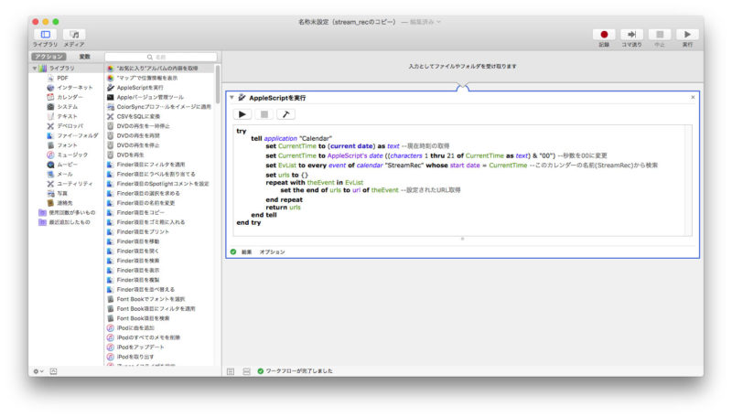Select カレンダー category in library

click(65, 97)
